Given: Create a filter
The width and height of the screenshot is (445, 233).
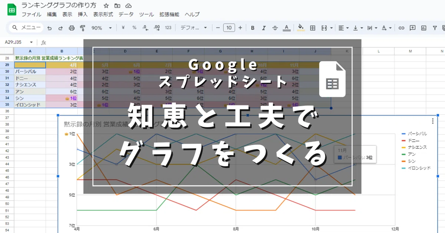Looking at the screenshot, I should pyautogui.click(x=435, y=28).
